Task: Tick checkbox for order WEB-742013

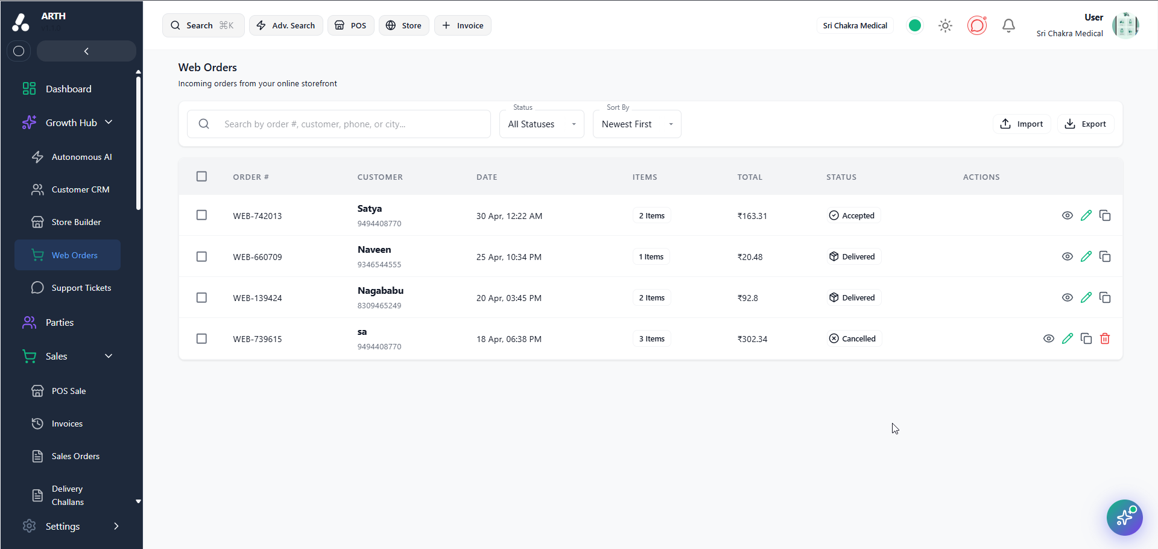Action: point(201,215)
